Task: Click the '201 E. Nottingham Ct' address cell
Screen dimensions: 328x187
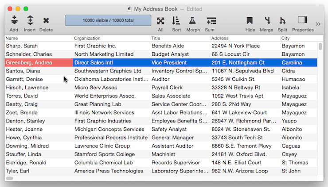Action: [245, 63]
